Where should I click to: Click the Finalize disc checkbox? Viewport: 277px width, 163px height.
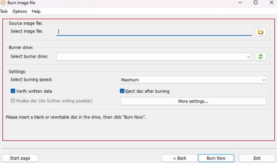click(x=13, y=101)
